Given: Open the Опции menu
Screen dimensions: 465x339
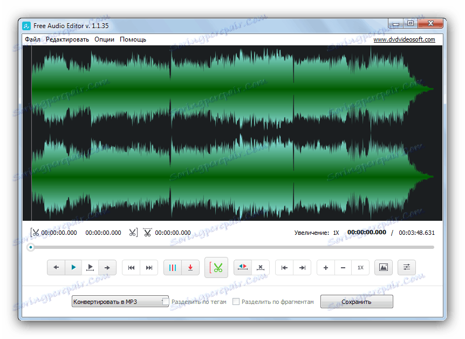Looking at the screenshot, I should tap(105, 39).
